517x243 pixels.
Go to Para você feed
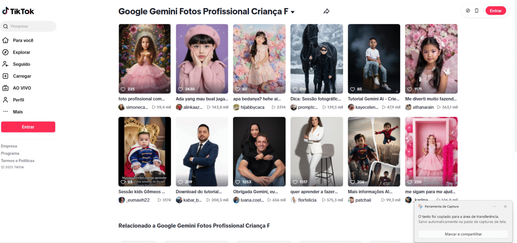[23, 40]
